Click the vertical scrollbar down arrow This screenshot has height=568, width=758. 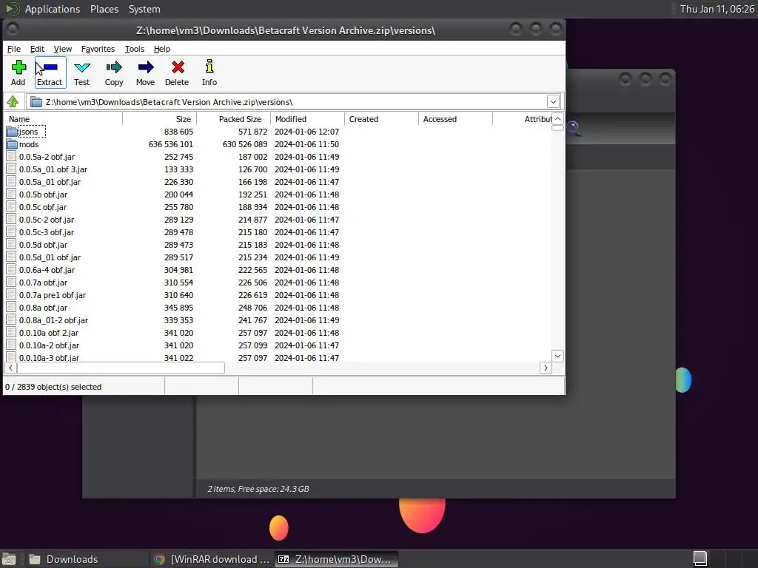[x=557, y=356]
